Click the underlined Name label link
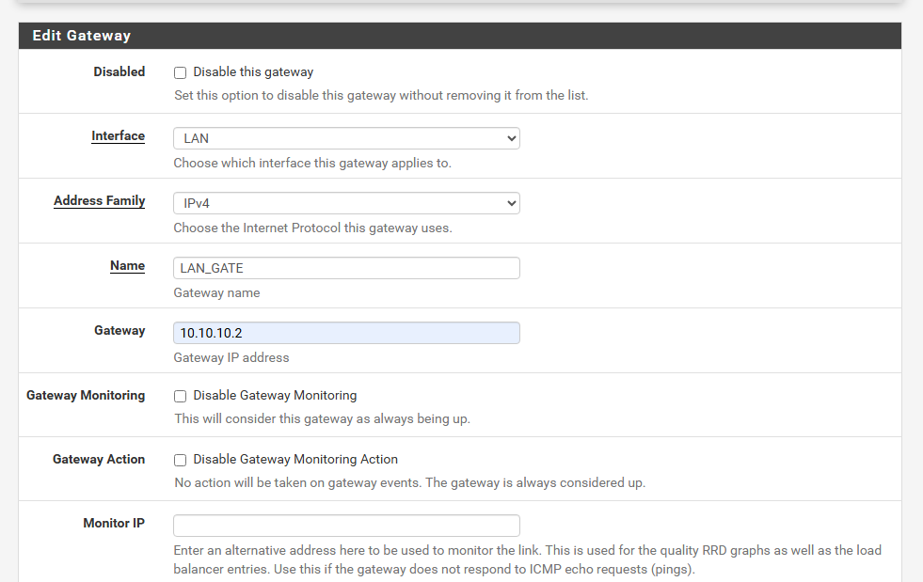923x582 pixels. coord(127,265)
